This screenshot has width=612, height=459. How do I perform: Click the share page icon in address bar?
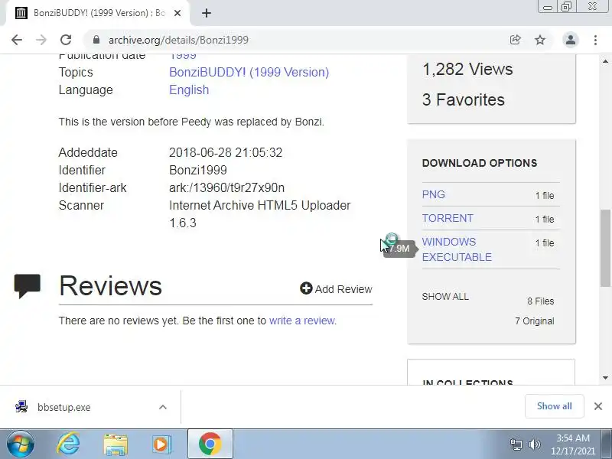[x=515, y=40]
